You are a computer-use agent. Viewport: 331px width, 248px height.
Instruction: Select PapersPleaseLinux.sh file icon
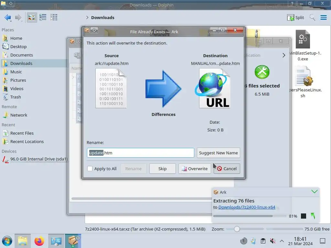[x=304, y=76]
